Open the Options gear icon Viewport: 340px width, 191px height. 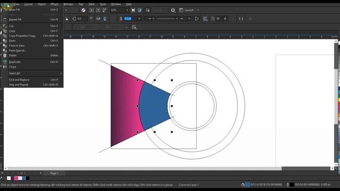click(x=173, y=10)
